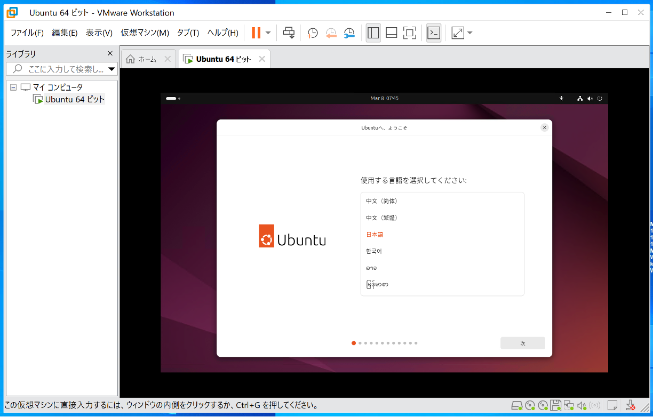Open the snapshot manager wrench-clock icon
653x417 pixels.
(349, 33)
